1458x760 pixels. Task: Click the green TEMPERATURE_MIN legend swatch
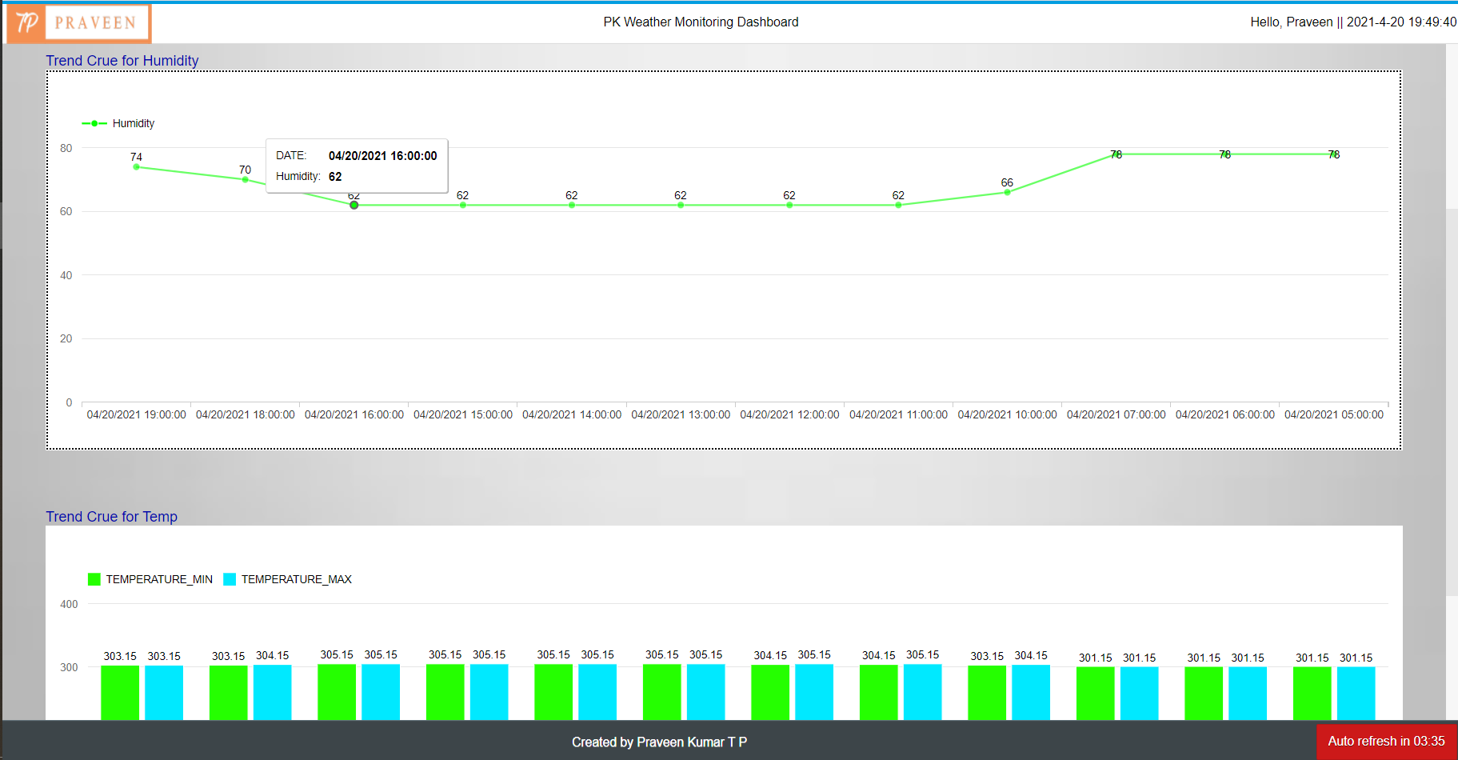click(94, 579)
